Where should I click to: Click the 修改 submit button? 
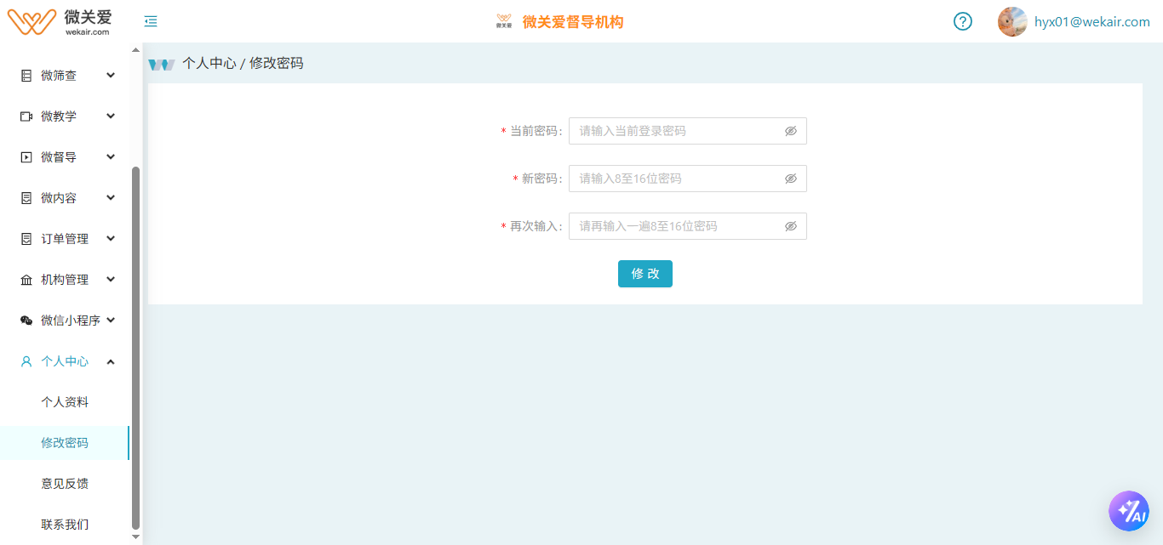coord(645,274)
